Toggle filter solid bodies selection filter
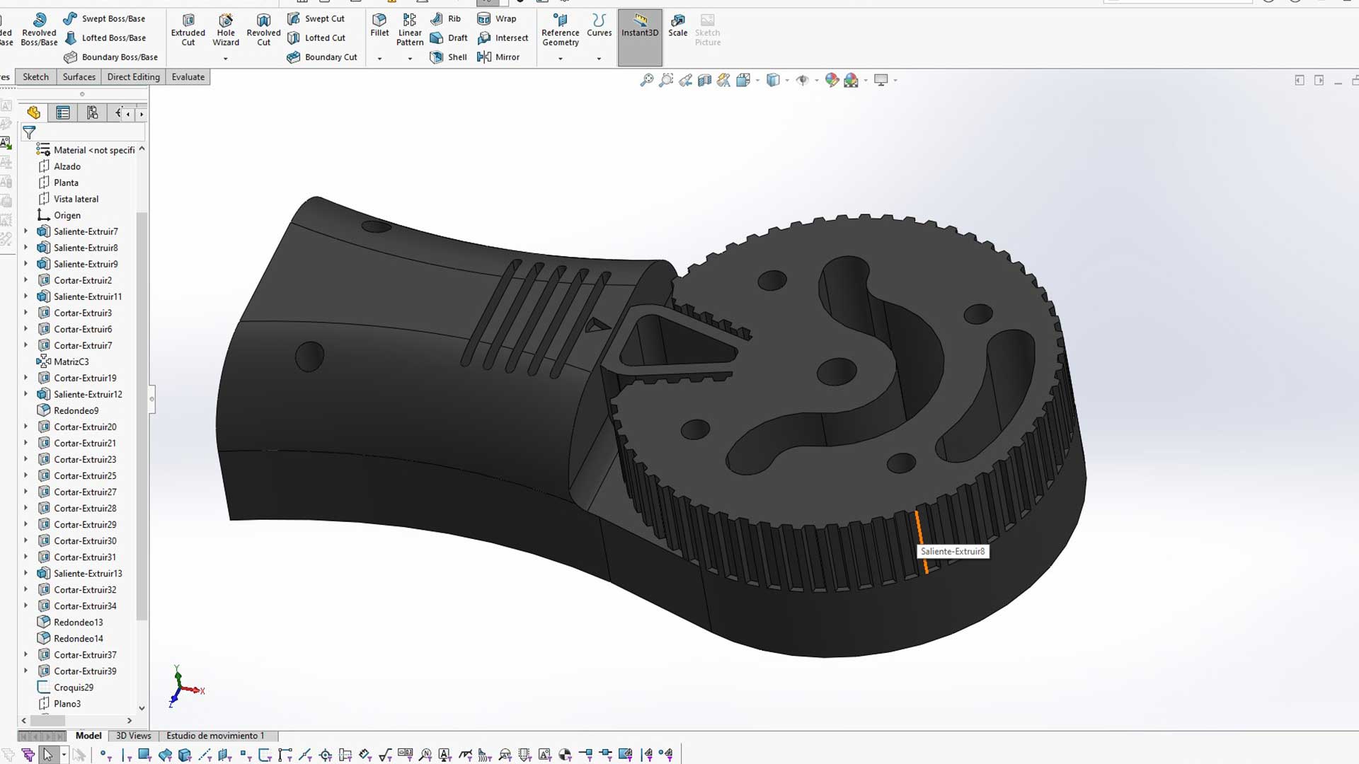1359x764 pixels. [x=185, y=755]
